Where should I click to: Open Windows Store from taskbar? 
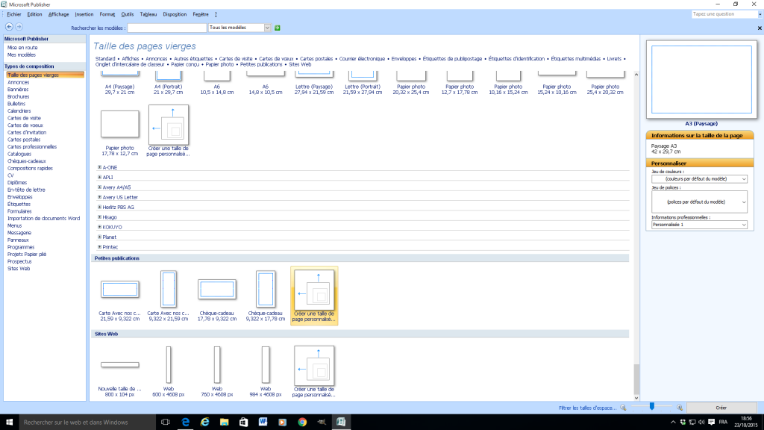pyautogui.click(x=244, y=423)
